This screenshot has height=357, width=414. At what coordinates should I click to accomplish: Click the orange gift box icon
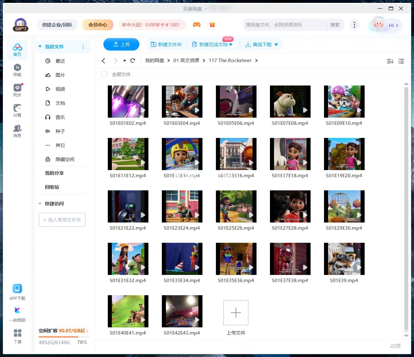[x=212, y=25]
